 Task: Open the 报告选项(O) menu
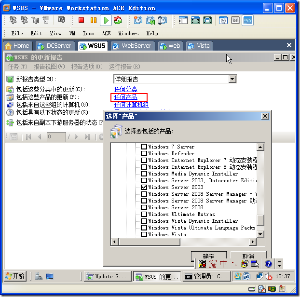coord(87,67)
